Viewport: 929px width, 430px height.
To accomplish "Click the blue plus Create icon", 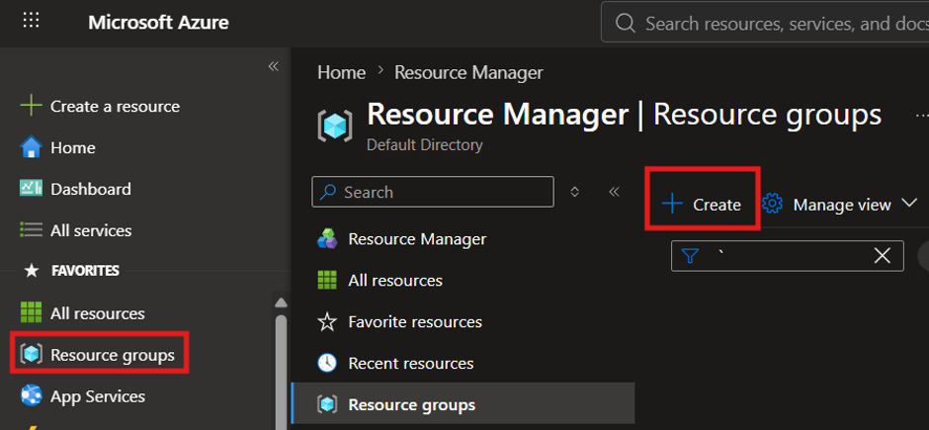I will (672, 205).
